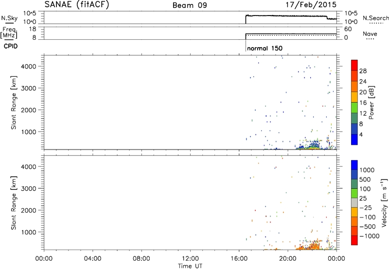This screenshot has width=389, height=269.
Task: Click the 18 MHz frequency tick label
Action: [x=33, y=29]
